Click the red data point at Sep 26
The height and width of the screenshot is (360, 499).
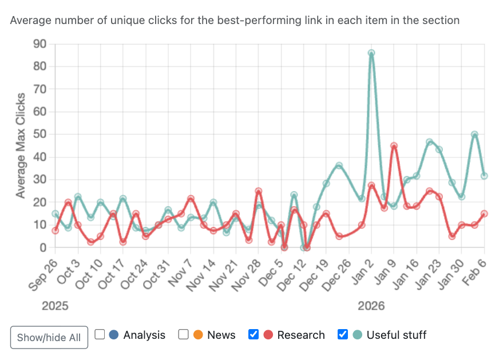click(x=54, y=231)
